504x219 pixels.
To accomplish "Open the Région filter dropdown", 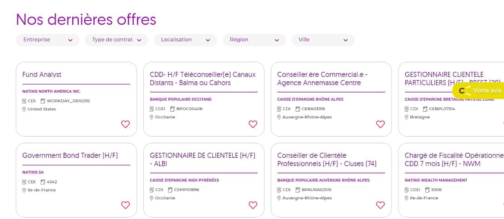I will pos(254,40).
